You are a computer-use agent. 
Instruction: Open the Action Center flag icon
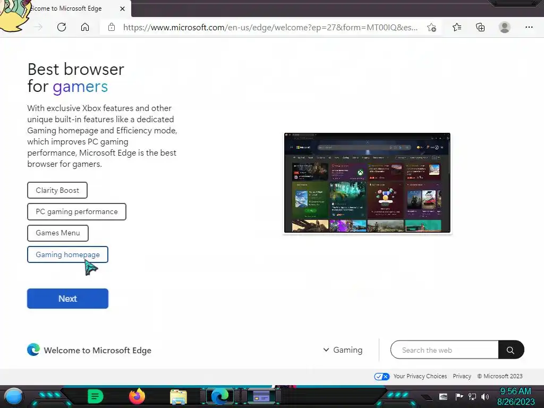tap(460, 396)
